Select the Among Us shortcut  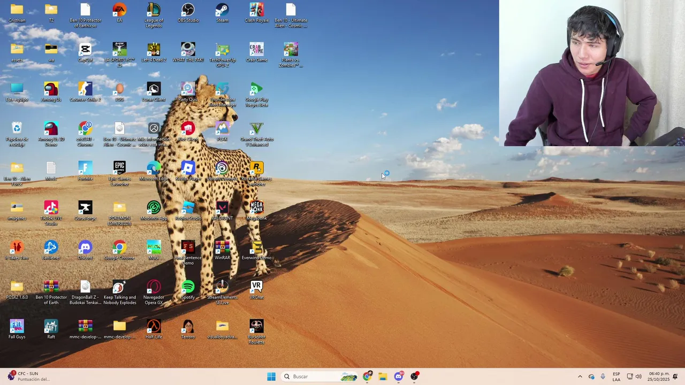(x=51, y=92)
